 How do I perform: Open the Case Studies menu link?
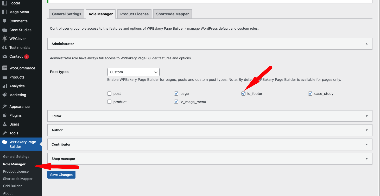coord(20,30)
